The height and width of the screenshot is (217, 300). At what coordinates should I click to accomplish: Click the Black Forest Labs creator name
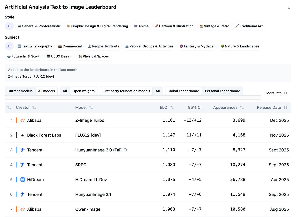(44, 135)
